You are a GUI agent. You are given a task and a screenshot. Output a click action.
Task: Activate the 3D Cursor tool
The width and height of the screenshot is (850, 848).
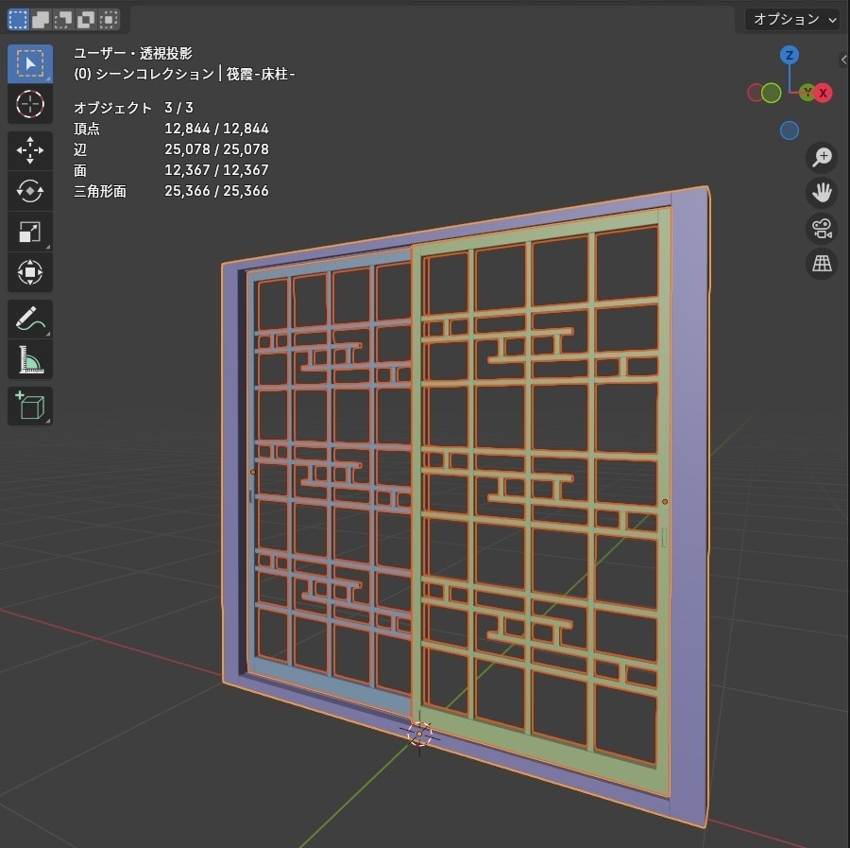pyautogui.click(x=29, y=106)
